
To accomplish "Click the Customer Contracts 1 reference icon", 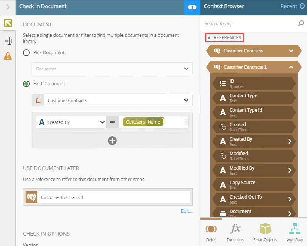I will point(217,67).
